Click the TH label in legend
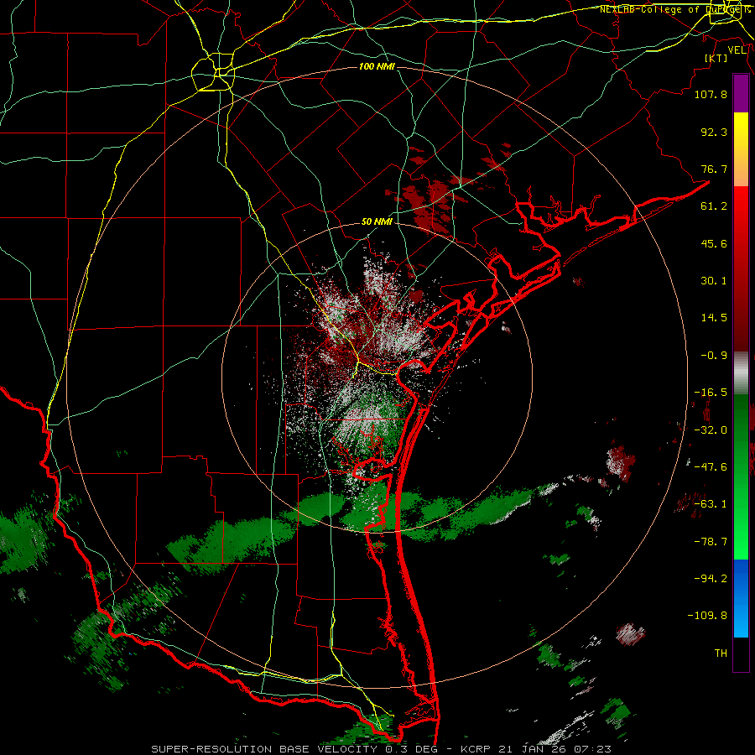The width and height of the screenshot is (755, 755). [x=721, y=653]
